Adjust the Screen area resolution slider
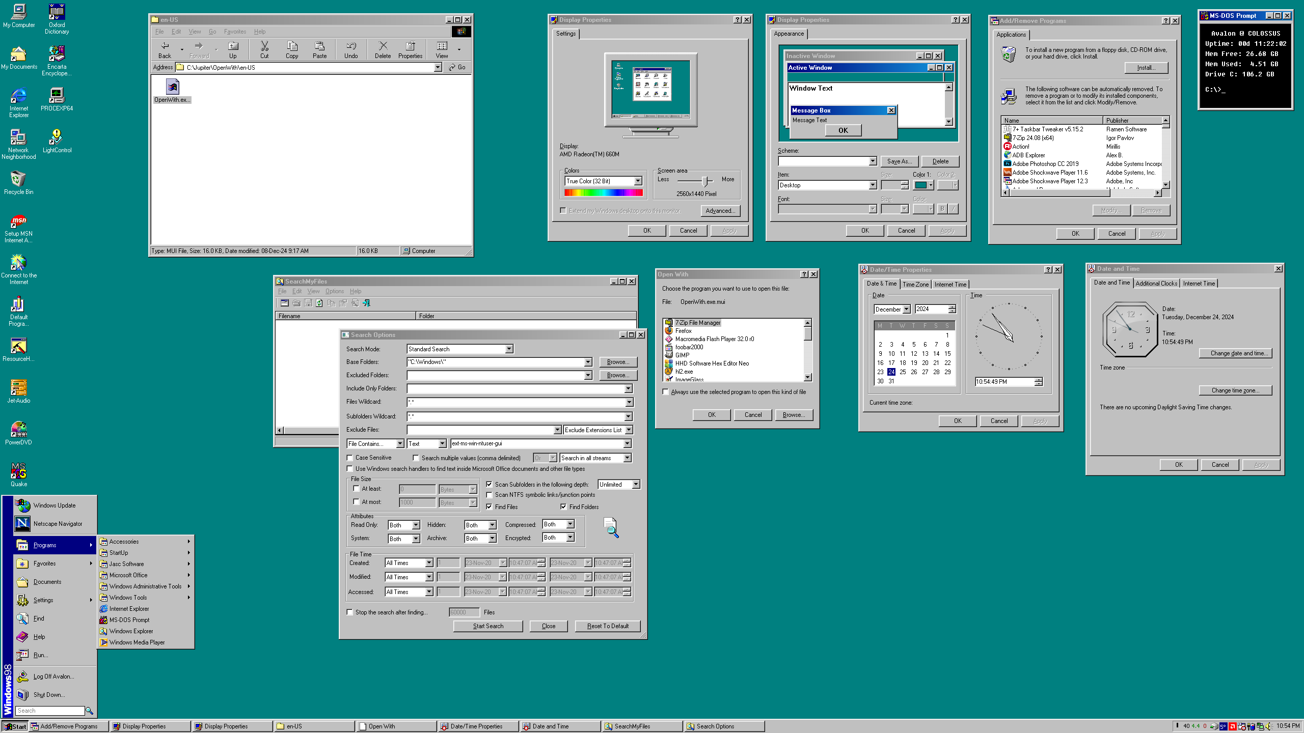 click(705, 181)
